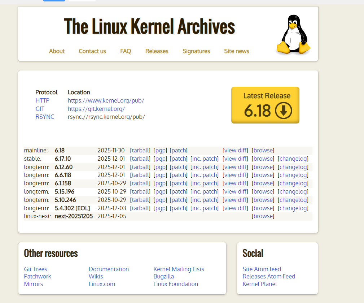
Task: Open the Bugzilla link
Action: point(164,277)
